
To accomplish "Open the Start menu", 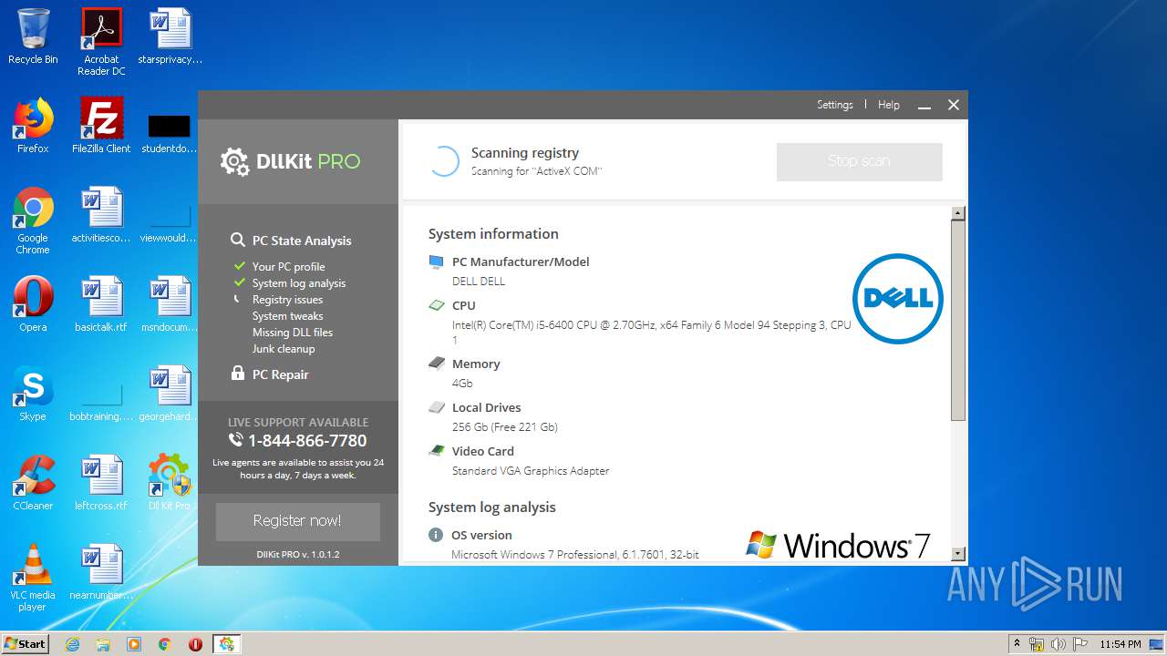I will pyautogui.click(x=26, y=644).
